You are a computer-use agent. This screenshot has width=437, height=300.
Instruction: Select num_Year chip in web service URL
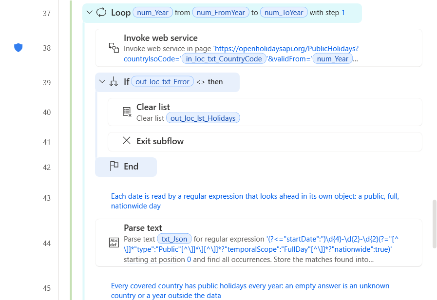pos(332,59)
